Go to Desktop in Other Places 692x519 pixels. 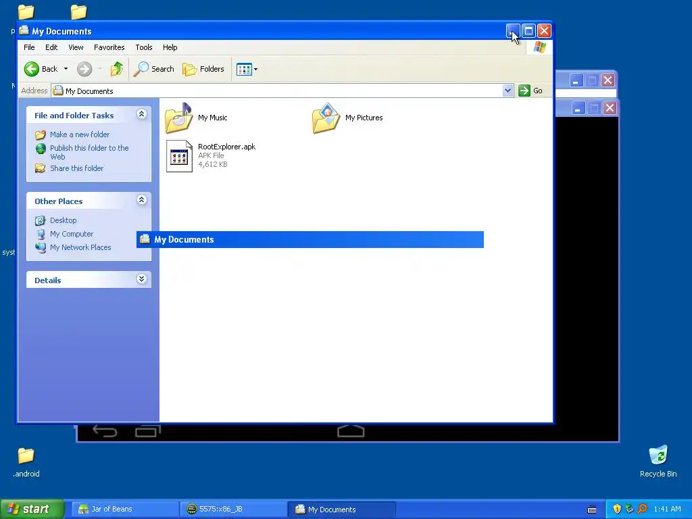coord(63,220)
